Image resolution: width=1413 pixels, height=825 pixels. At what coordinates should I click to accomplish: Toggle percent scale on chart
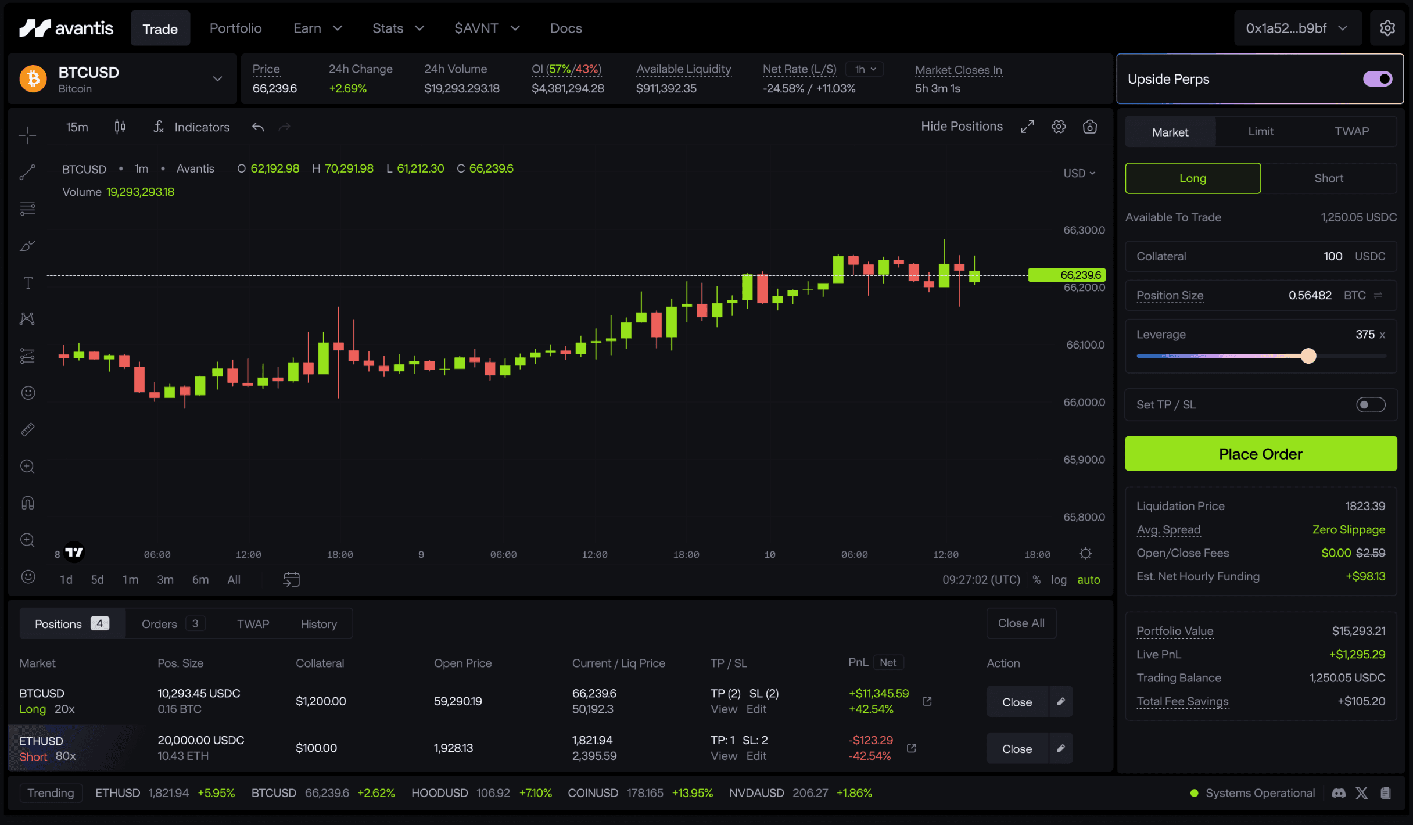coord(1037,580)
